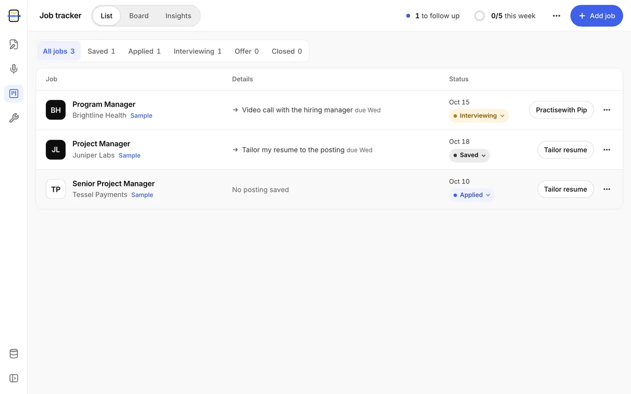Click the Juniper Labs company name

pos(94,155)
